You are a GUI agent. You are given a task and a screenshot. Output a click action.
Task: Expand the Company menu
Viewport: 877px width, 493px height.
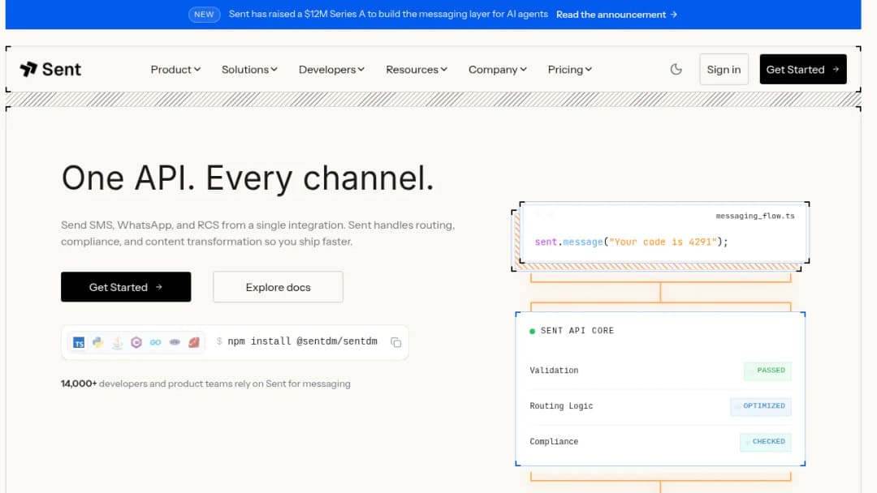498,69
